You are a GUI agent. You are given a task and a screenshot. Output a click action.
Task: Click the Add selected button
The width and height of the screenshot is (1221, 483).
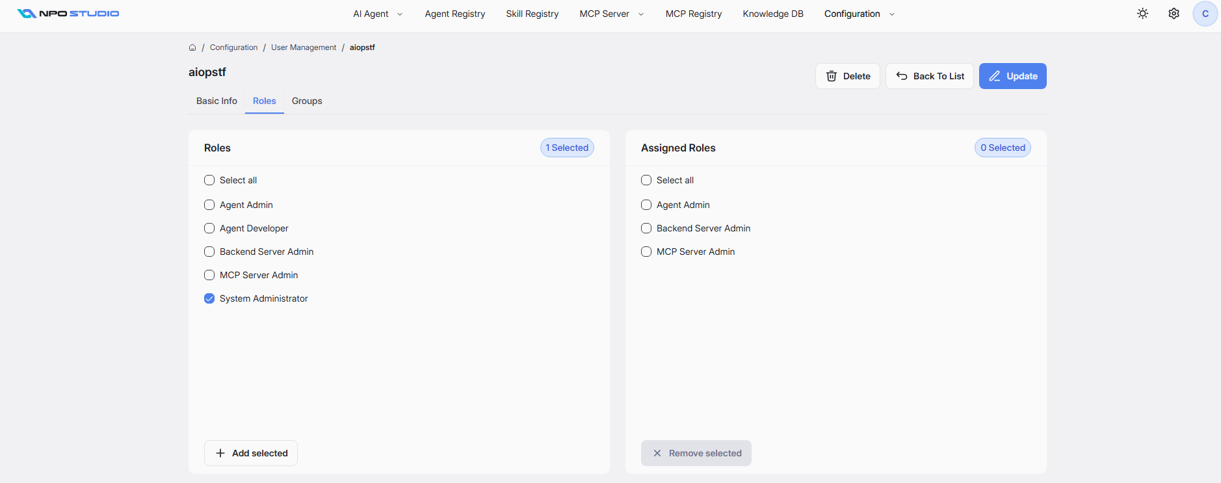point(251,453)
